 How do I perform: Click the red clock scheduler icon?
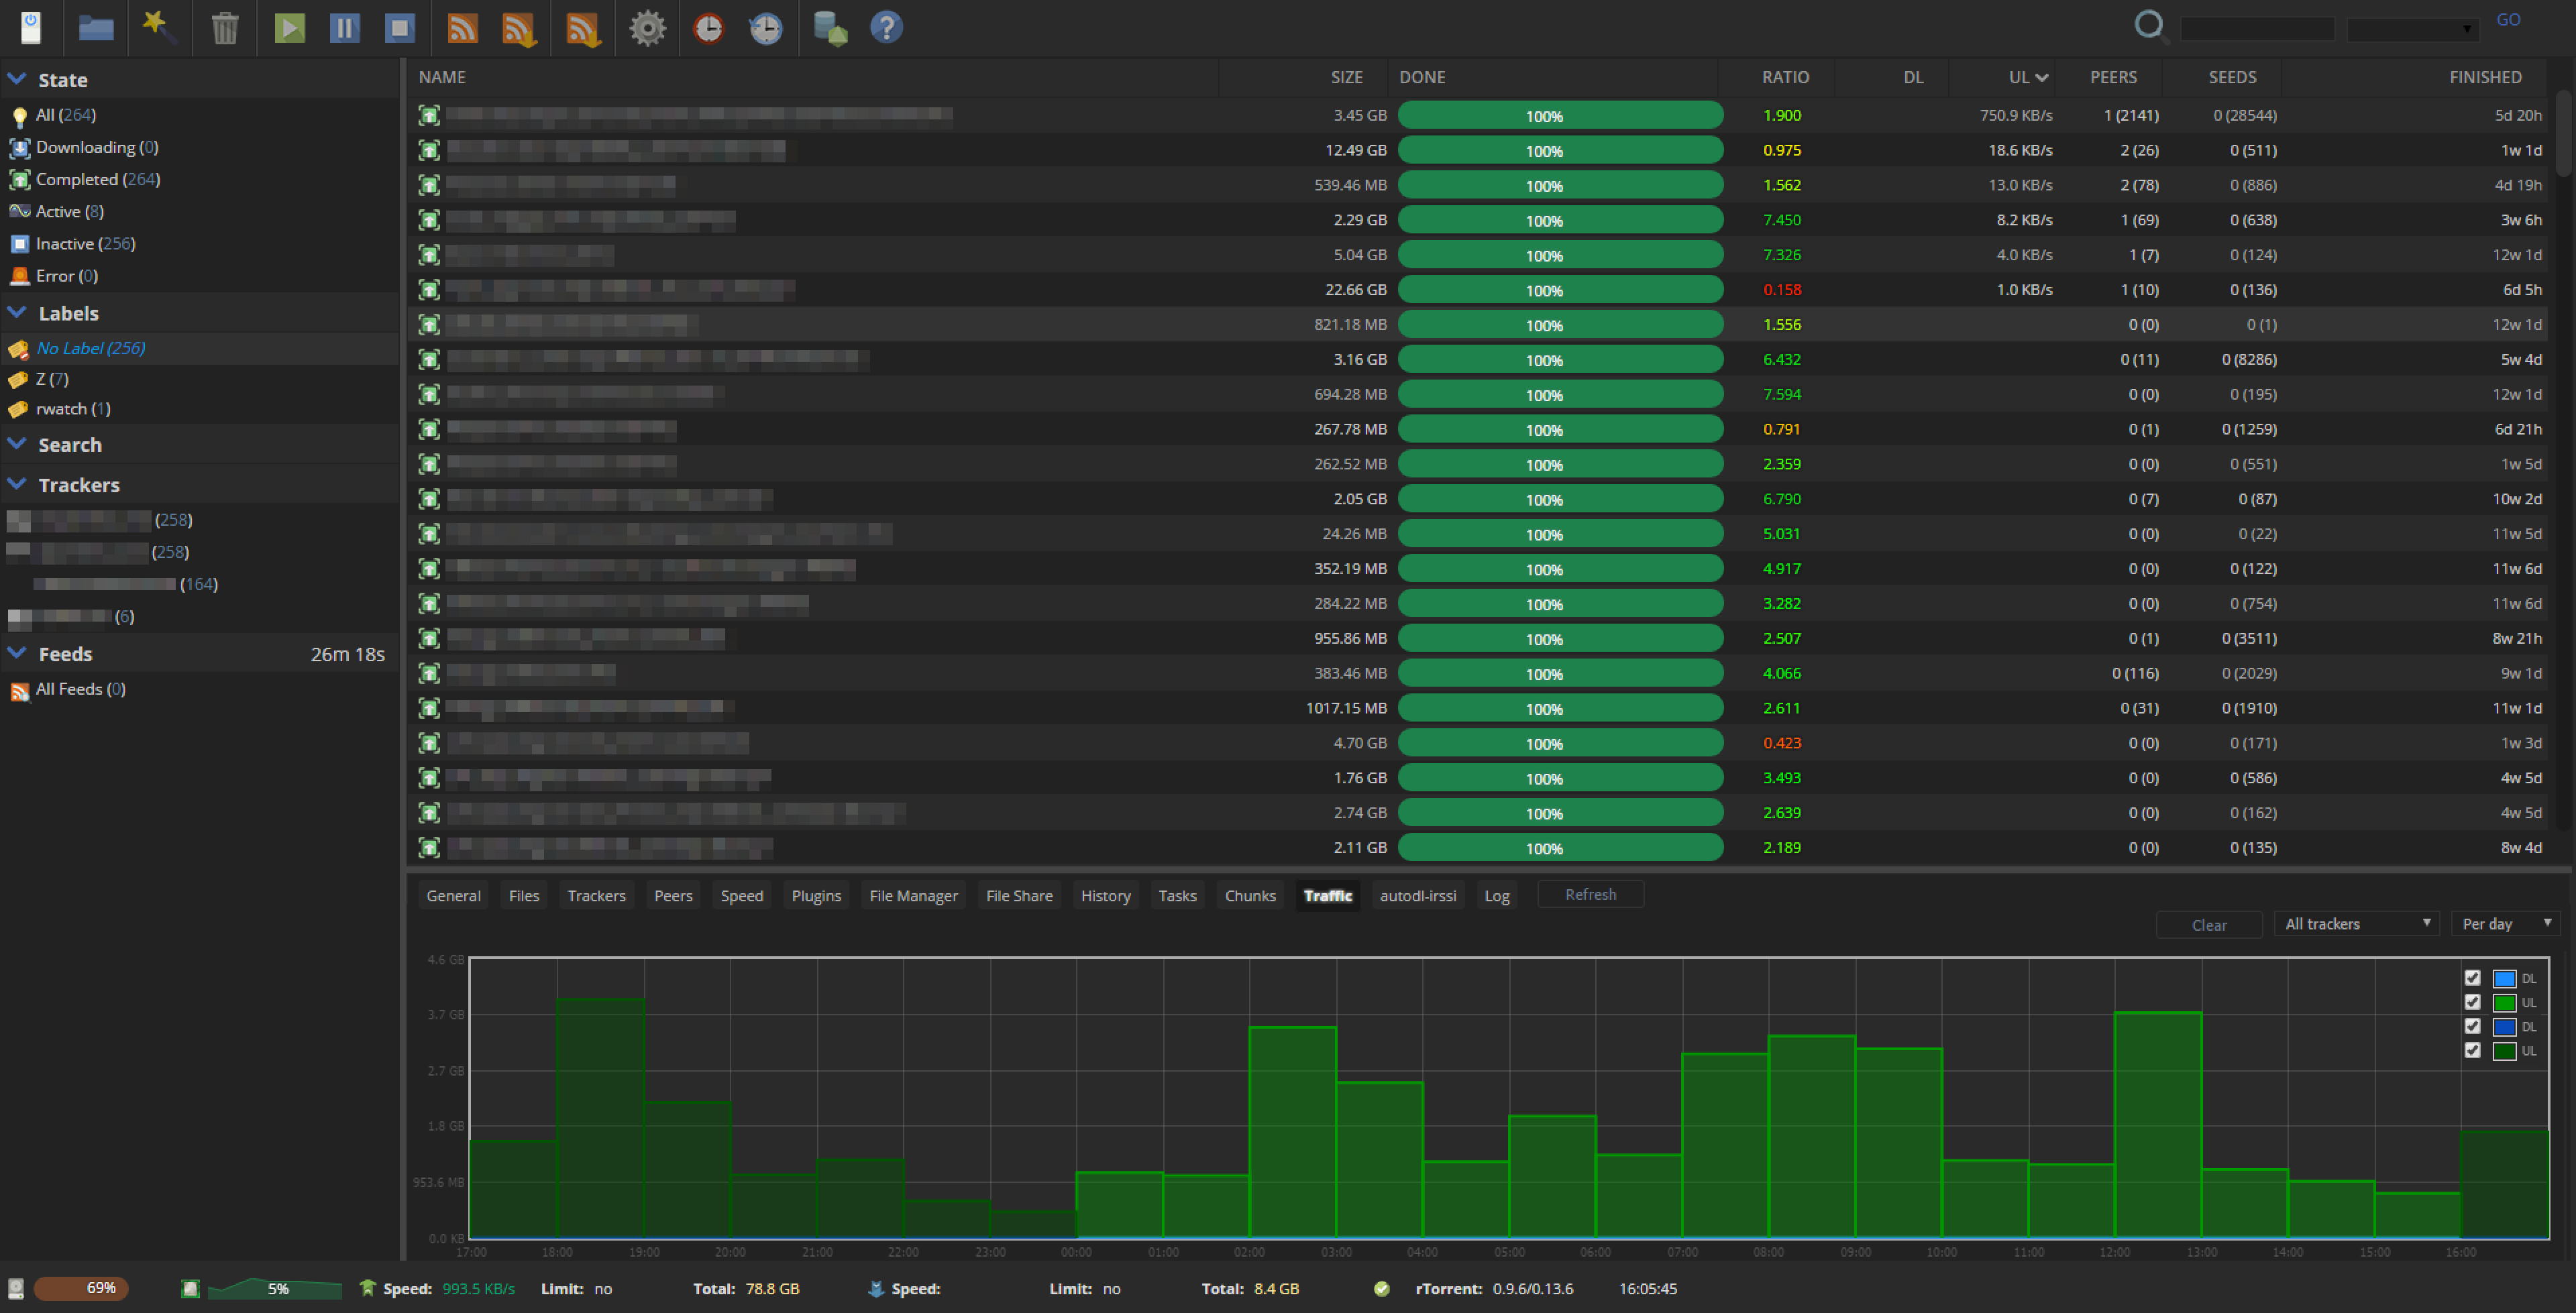709,27
